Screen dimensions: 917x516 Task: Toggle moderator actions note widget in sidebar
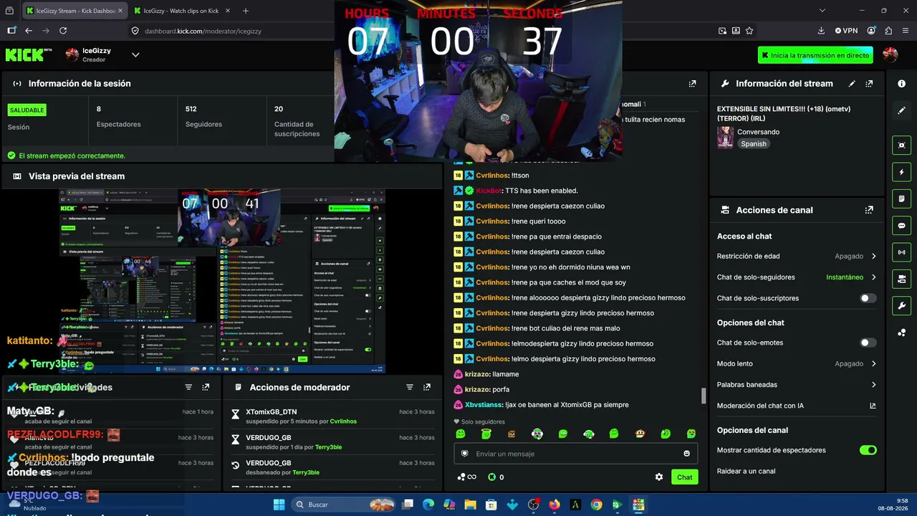click(x=901, y=199)
